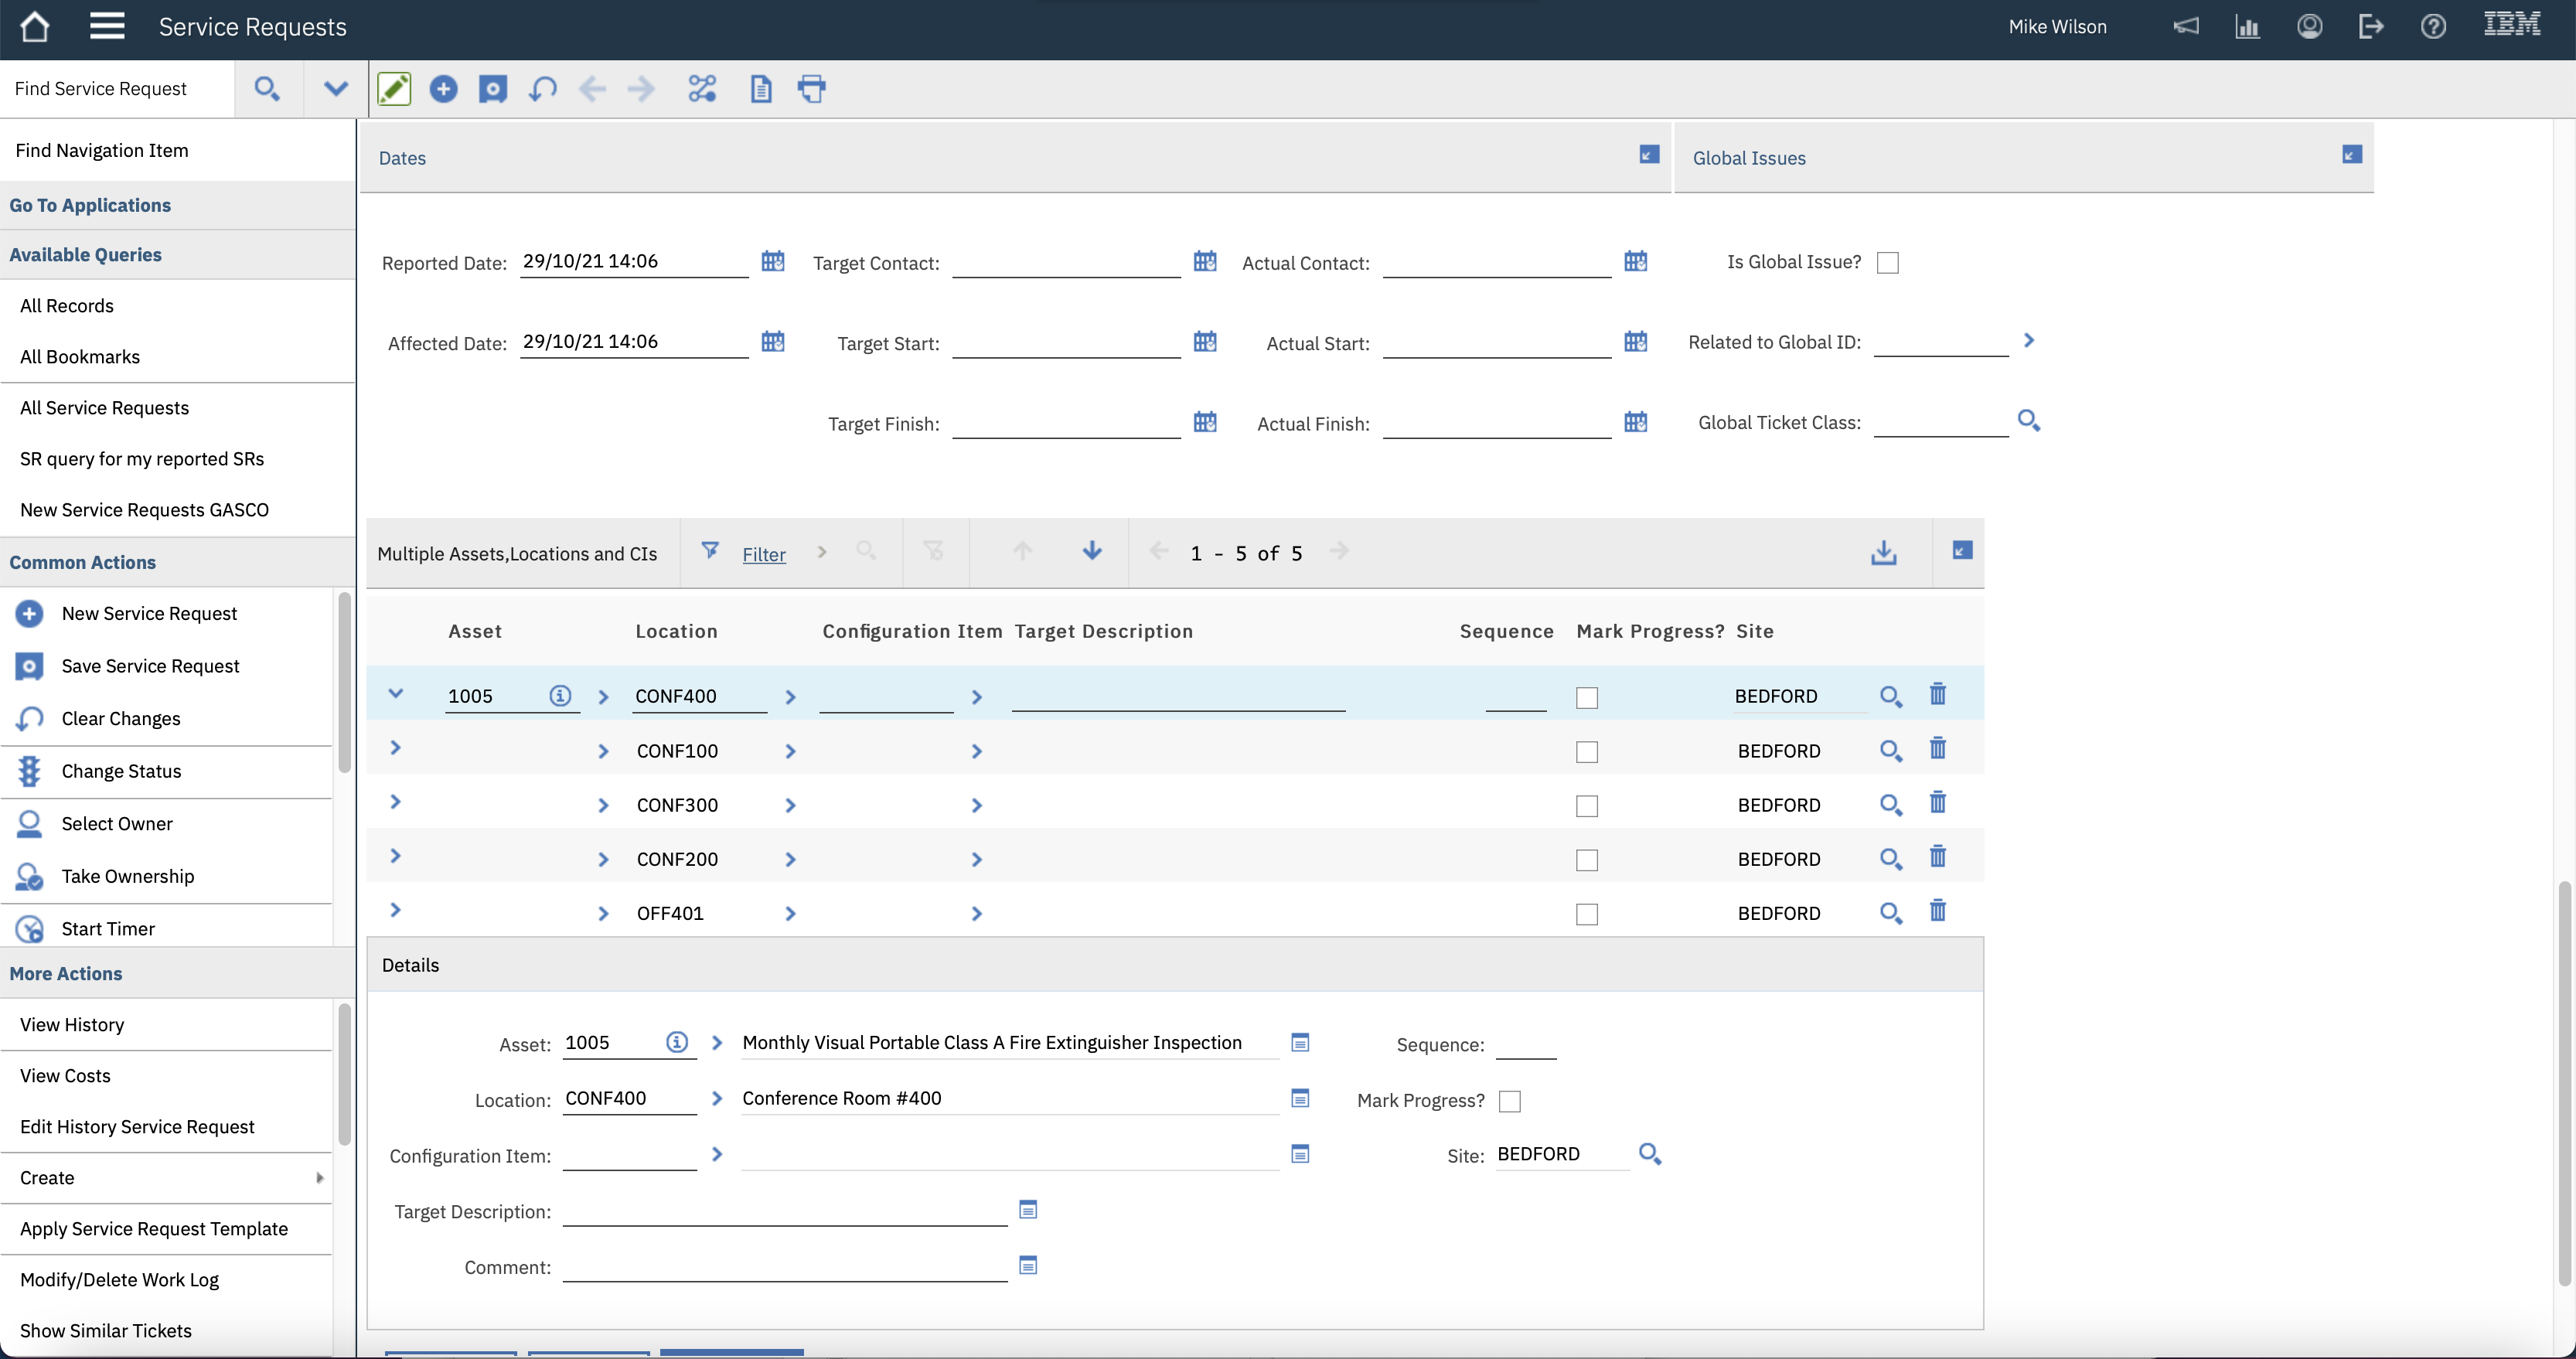Open the bulletin board megaphone icon

coord(2186,26)
